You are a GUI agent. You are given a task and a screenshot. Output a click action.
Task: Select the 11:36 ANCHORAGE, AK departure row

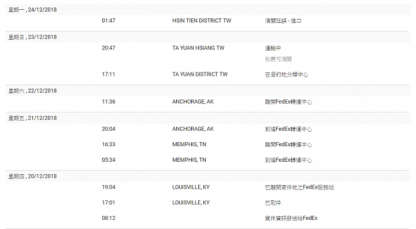[208, 102]
